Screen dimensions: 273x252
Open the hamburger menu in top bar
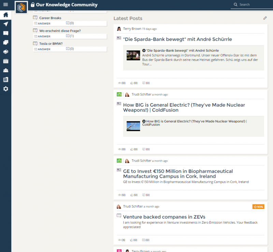(x=5, y=4)
